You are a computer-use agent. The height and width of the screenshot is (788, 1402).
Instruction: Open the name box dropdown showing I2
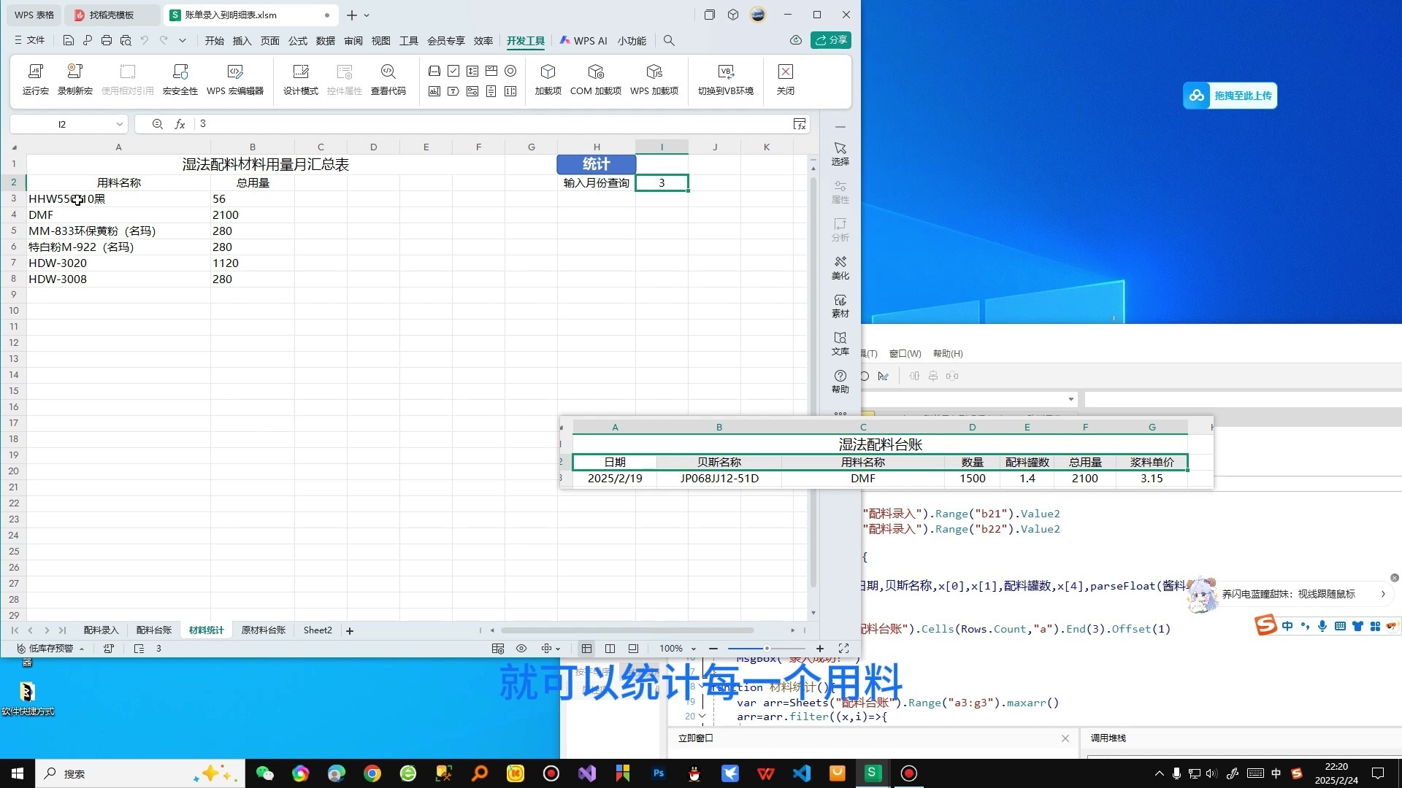pyautogui.click(x=119, y=124)
